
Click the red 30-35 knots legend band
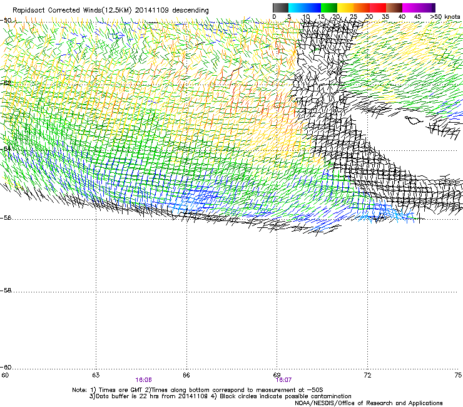[378, 8]
